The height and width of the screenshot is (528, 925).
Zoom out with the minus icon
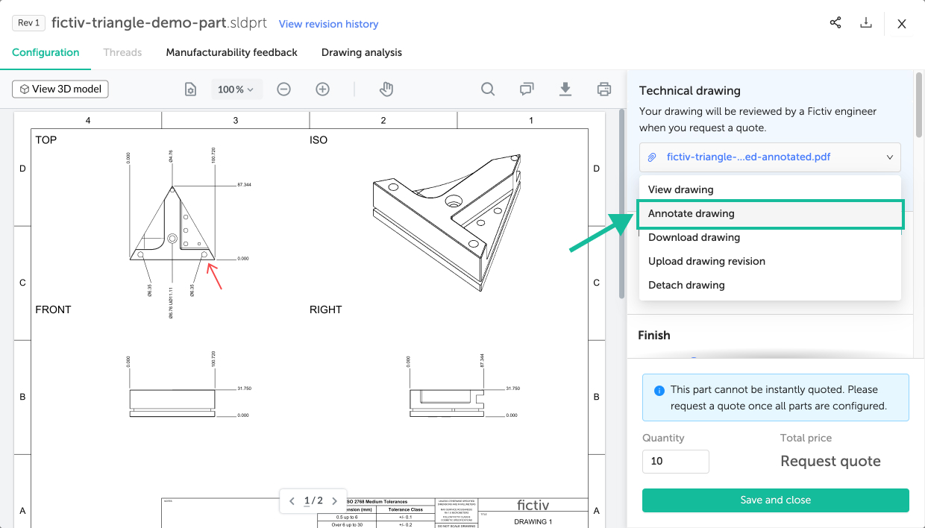click(283, 89)
